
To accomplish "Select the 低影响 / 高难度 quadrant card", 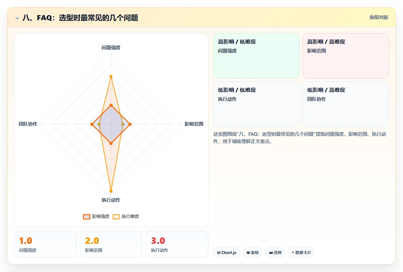I will (346, 104).
